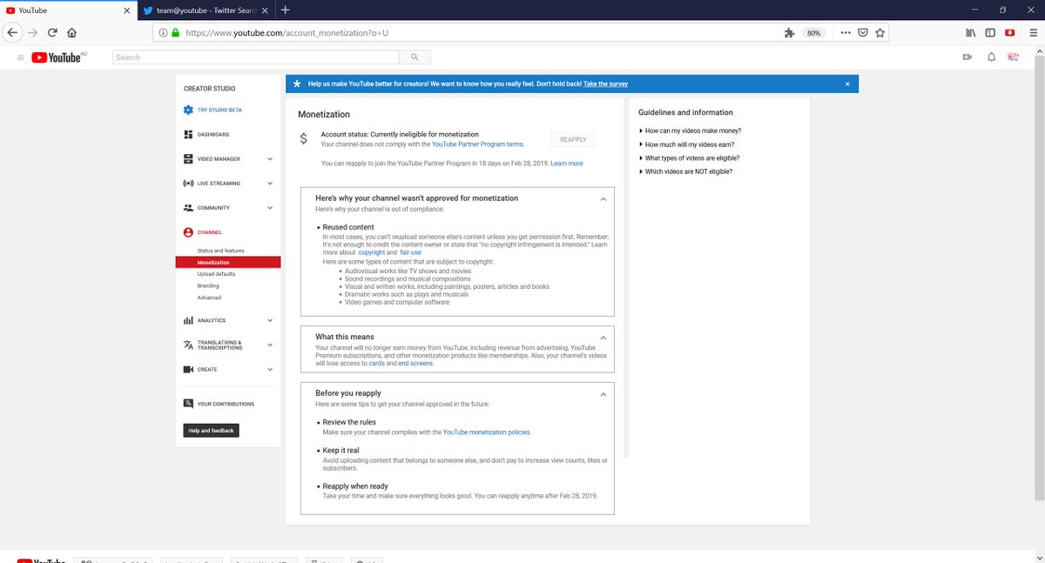Open the notifications bell

[x=991, y=57]
